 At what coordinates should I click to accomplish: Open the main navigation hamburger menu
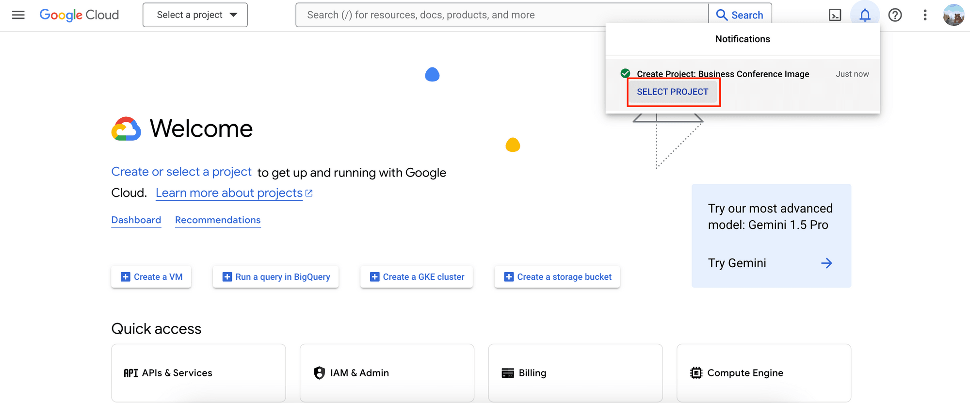18,15
